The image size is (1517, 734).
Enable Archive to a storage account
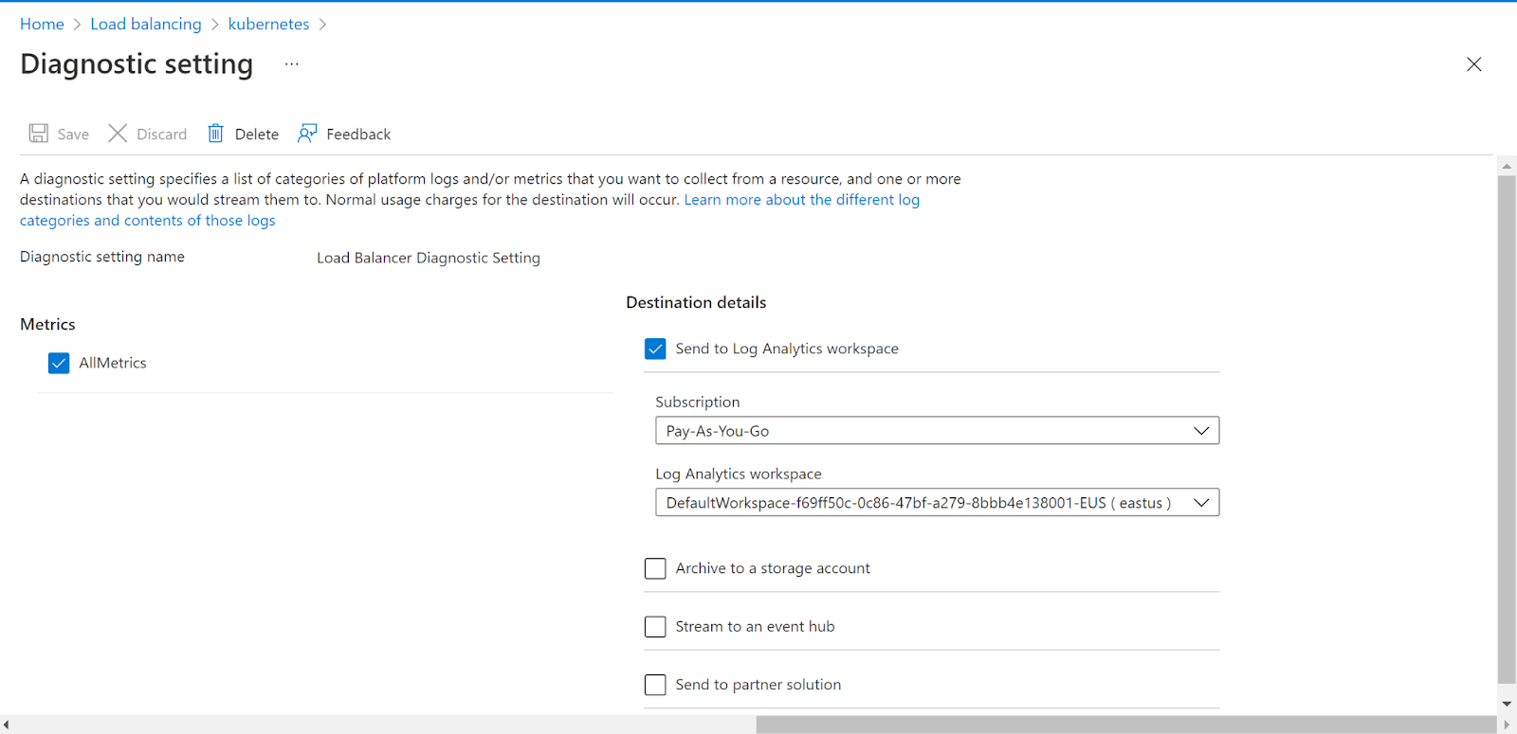coord(655,568)
